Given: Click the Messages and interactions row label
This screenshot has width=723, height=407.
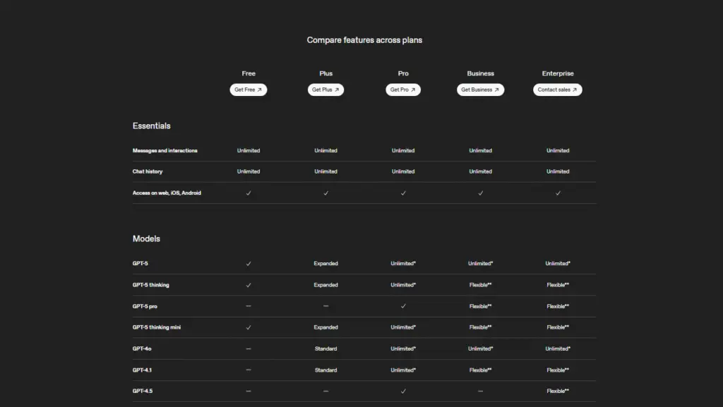Looking at the screenshot, I should [165, 150].
